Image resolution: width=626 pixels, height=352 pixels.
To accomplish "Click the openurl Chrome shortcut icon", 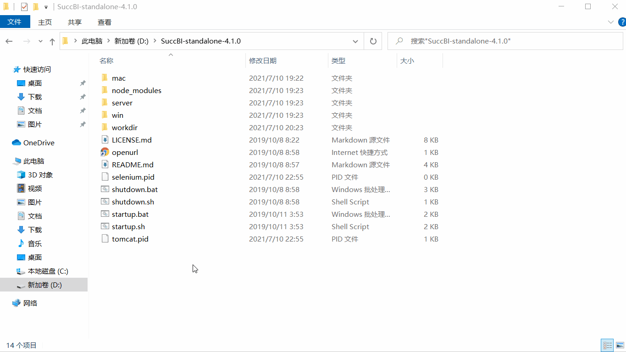I will pyautogui.click(x=105, y=152).
